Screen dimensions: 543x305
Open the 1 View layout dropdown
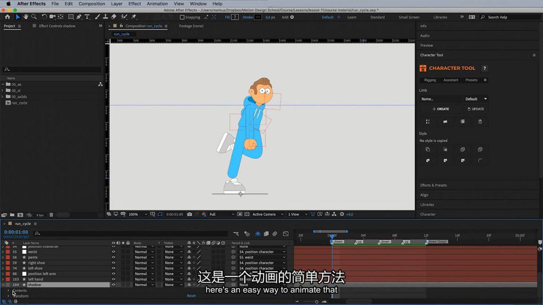297,214
